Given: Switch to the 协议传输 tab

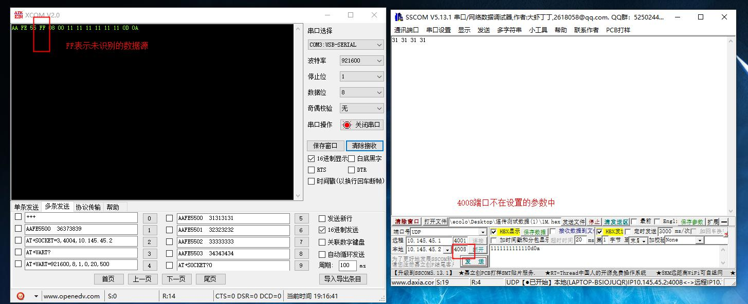Looking at the screenshot, I should [88, 207].
